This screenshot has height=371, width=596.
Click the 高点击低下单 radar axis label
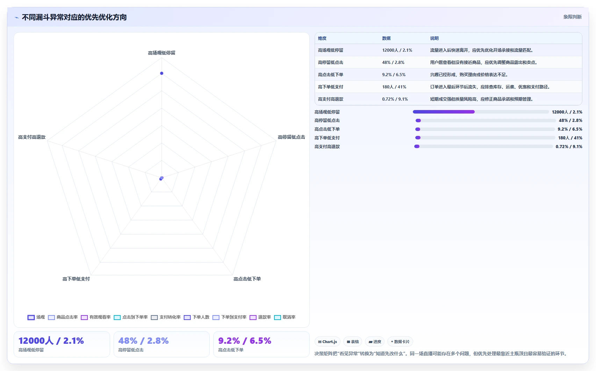(x=247, y=279)
